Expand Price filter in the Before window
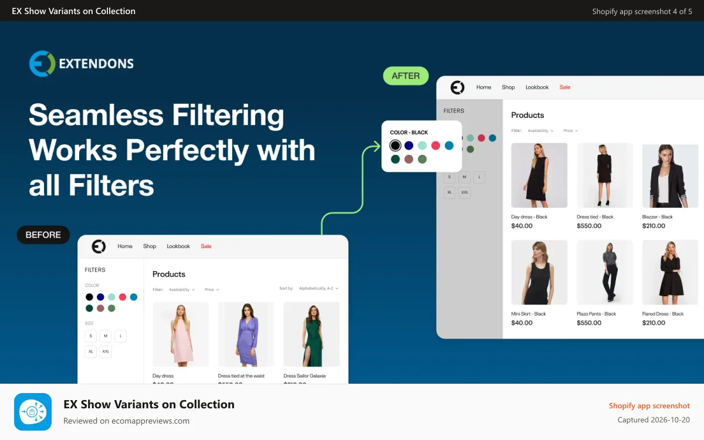Image resolution: width=704 pixels, height=440 pixels. [212, 290]
